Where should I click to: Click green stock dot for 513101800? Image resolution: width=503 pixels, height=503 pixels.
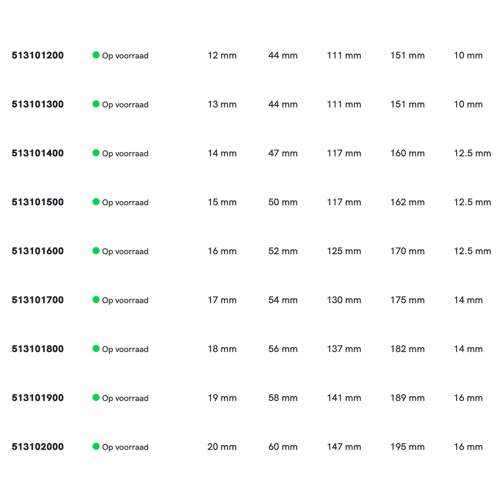[x=96, y=348]
